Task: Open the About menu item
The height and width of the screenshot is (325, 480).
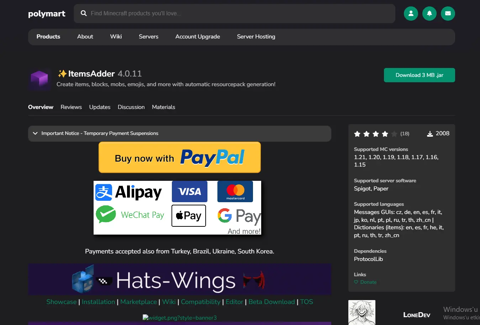Action: [85, 37]
